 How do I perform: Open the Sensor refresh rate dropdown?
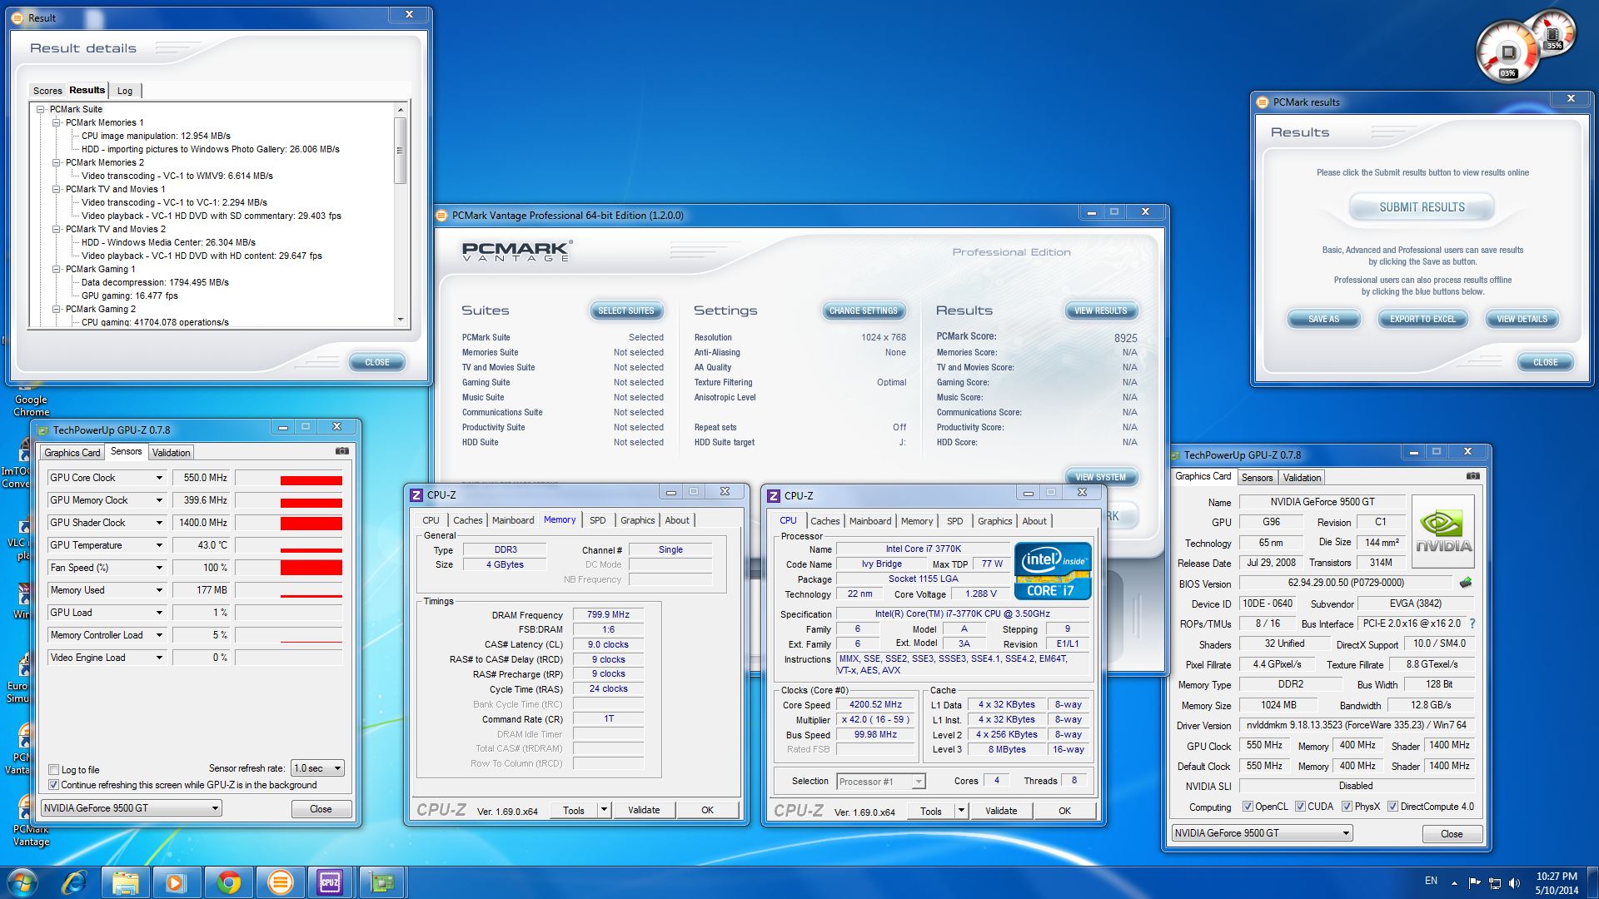(x=317, y=768)
